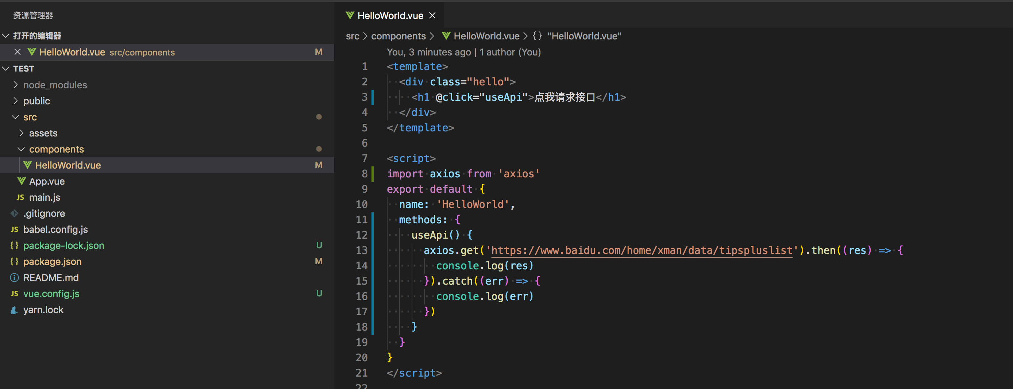Click line number 3 in the gutter
This screenshot has height=389, width=1013.
click(x=365, y=97)
